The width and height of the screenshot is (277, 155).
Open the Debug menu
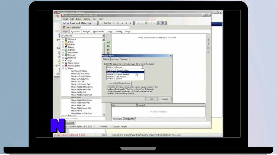pyautogui.click(x=79, y=19)
